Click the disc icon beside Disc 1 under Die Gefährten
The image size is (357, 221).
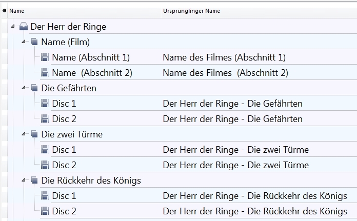pyautogui.click(x=45, y=104)
